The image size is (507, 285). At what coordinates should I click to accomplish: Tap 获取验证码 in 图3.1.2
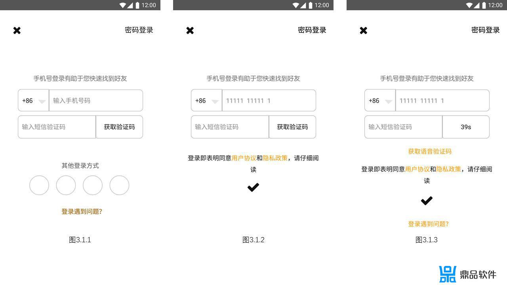(x=292, y=127)
